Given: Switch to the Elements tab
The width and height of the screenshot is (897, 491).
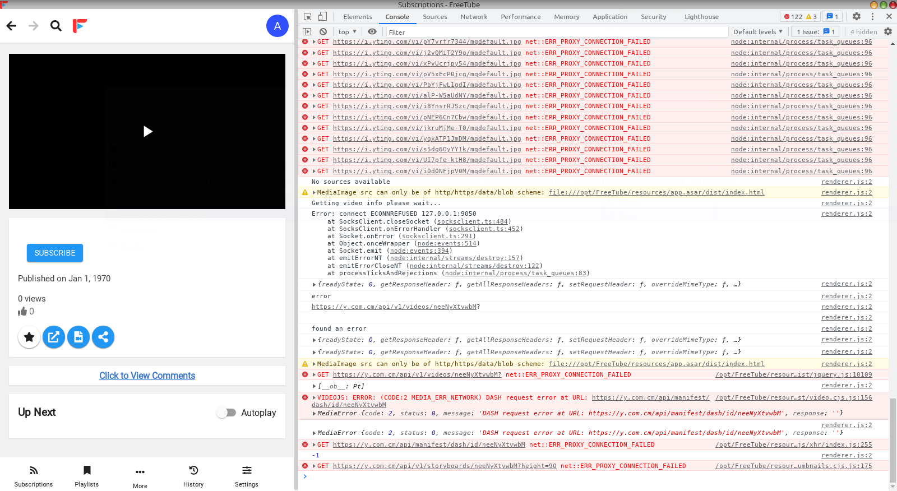Looking at the screenshot, I should tap(358, 17).
